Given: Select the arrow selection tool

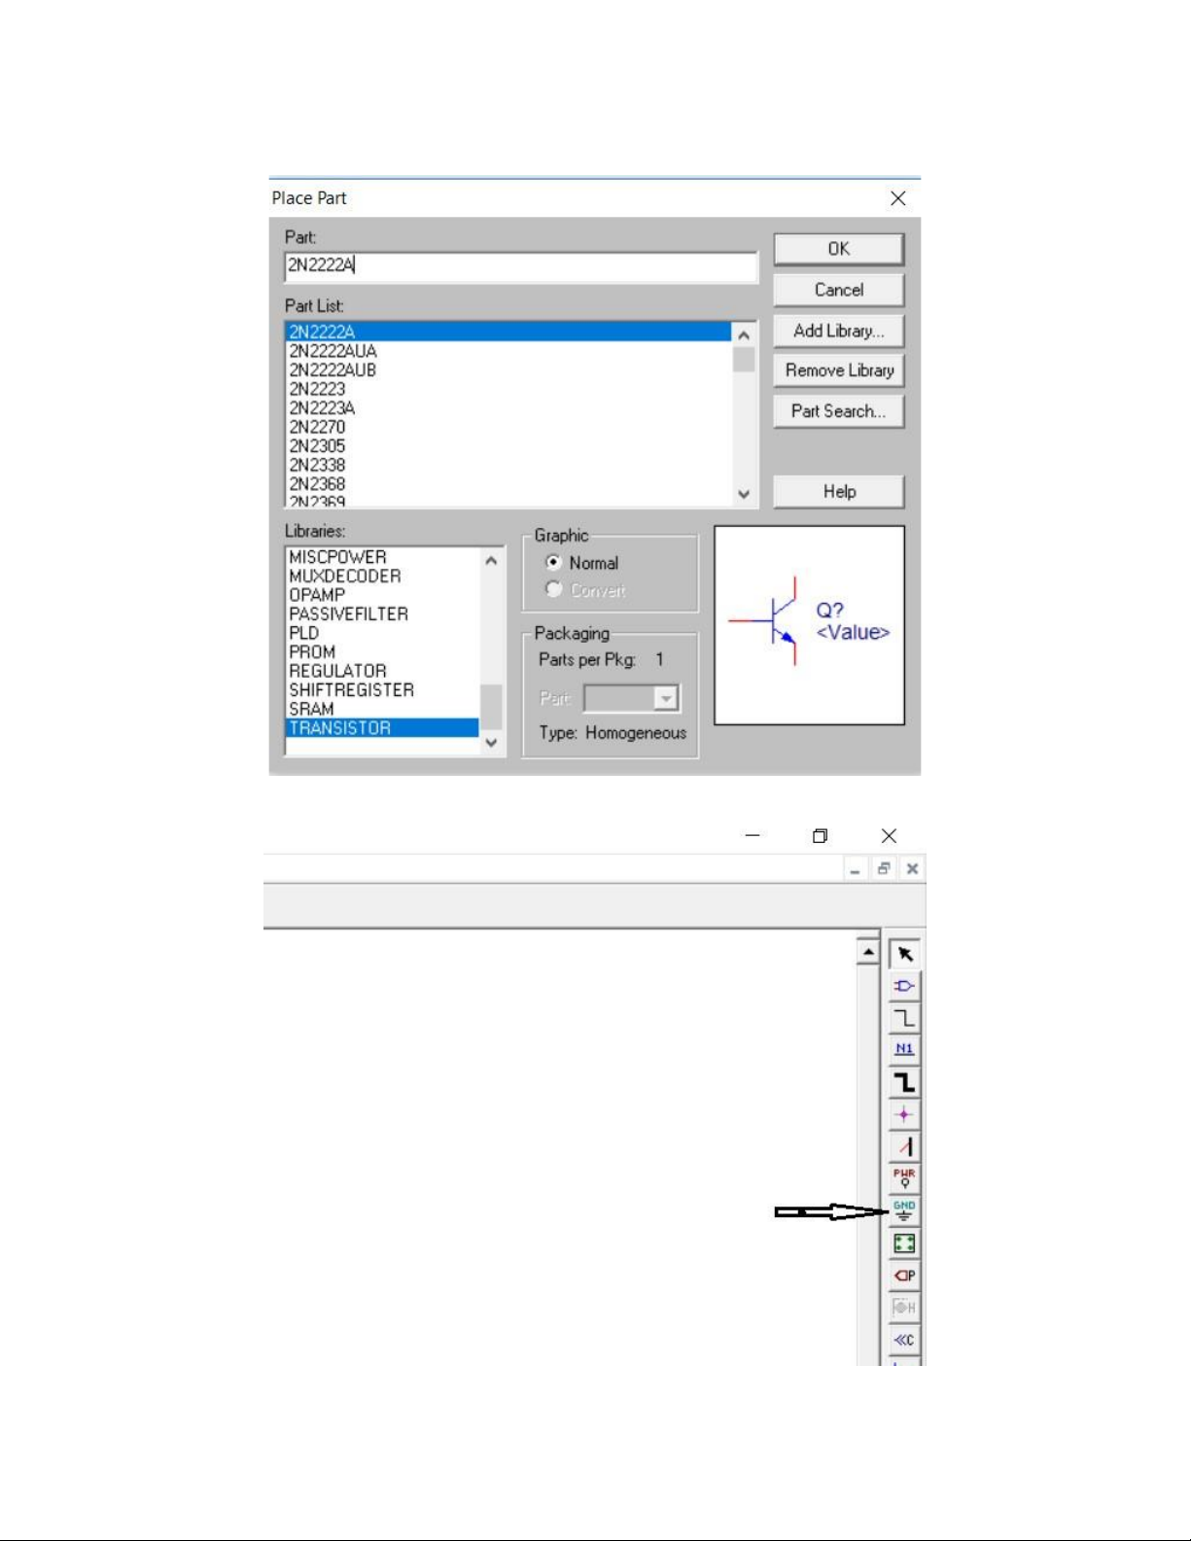Looking at the screenshot, I should 904,954.
